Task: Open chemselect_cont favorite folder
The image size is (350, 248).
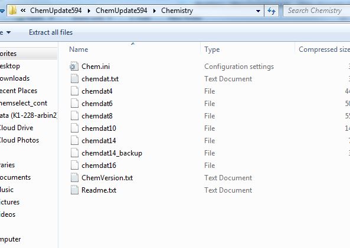Action: [24, 103]
